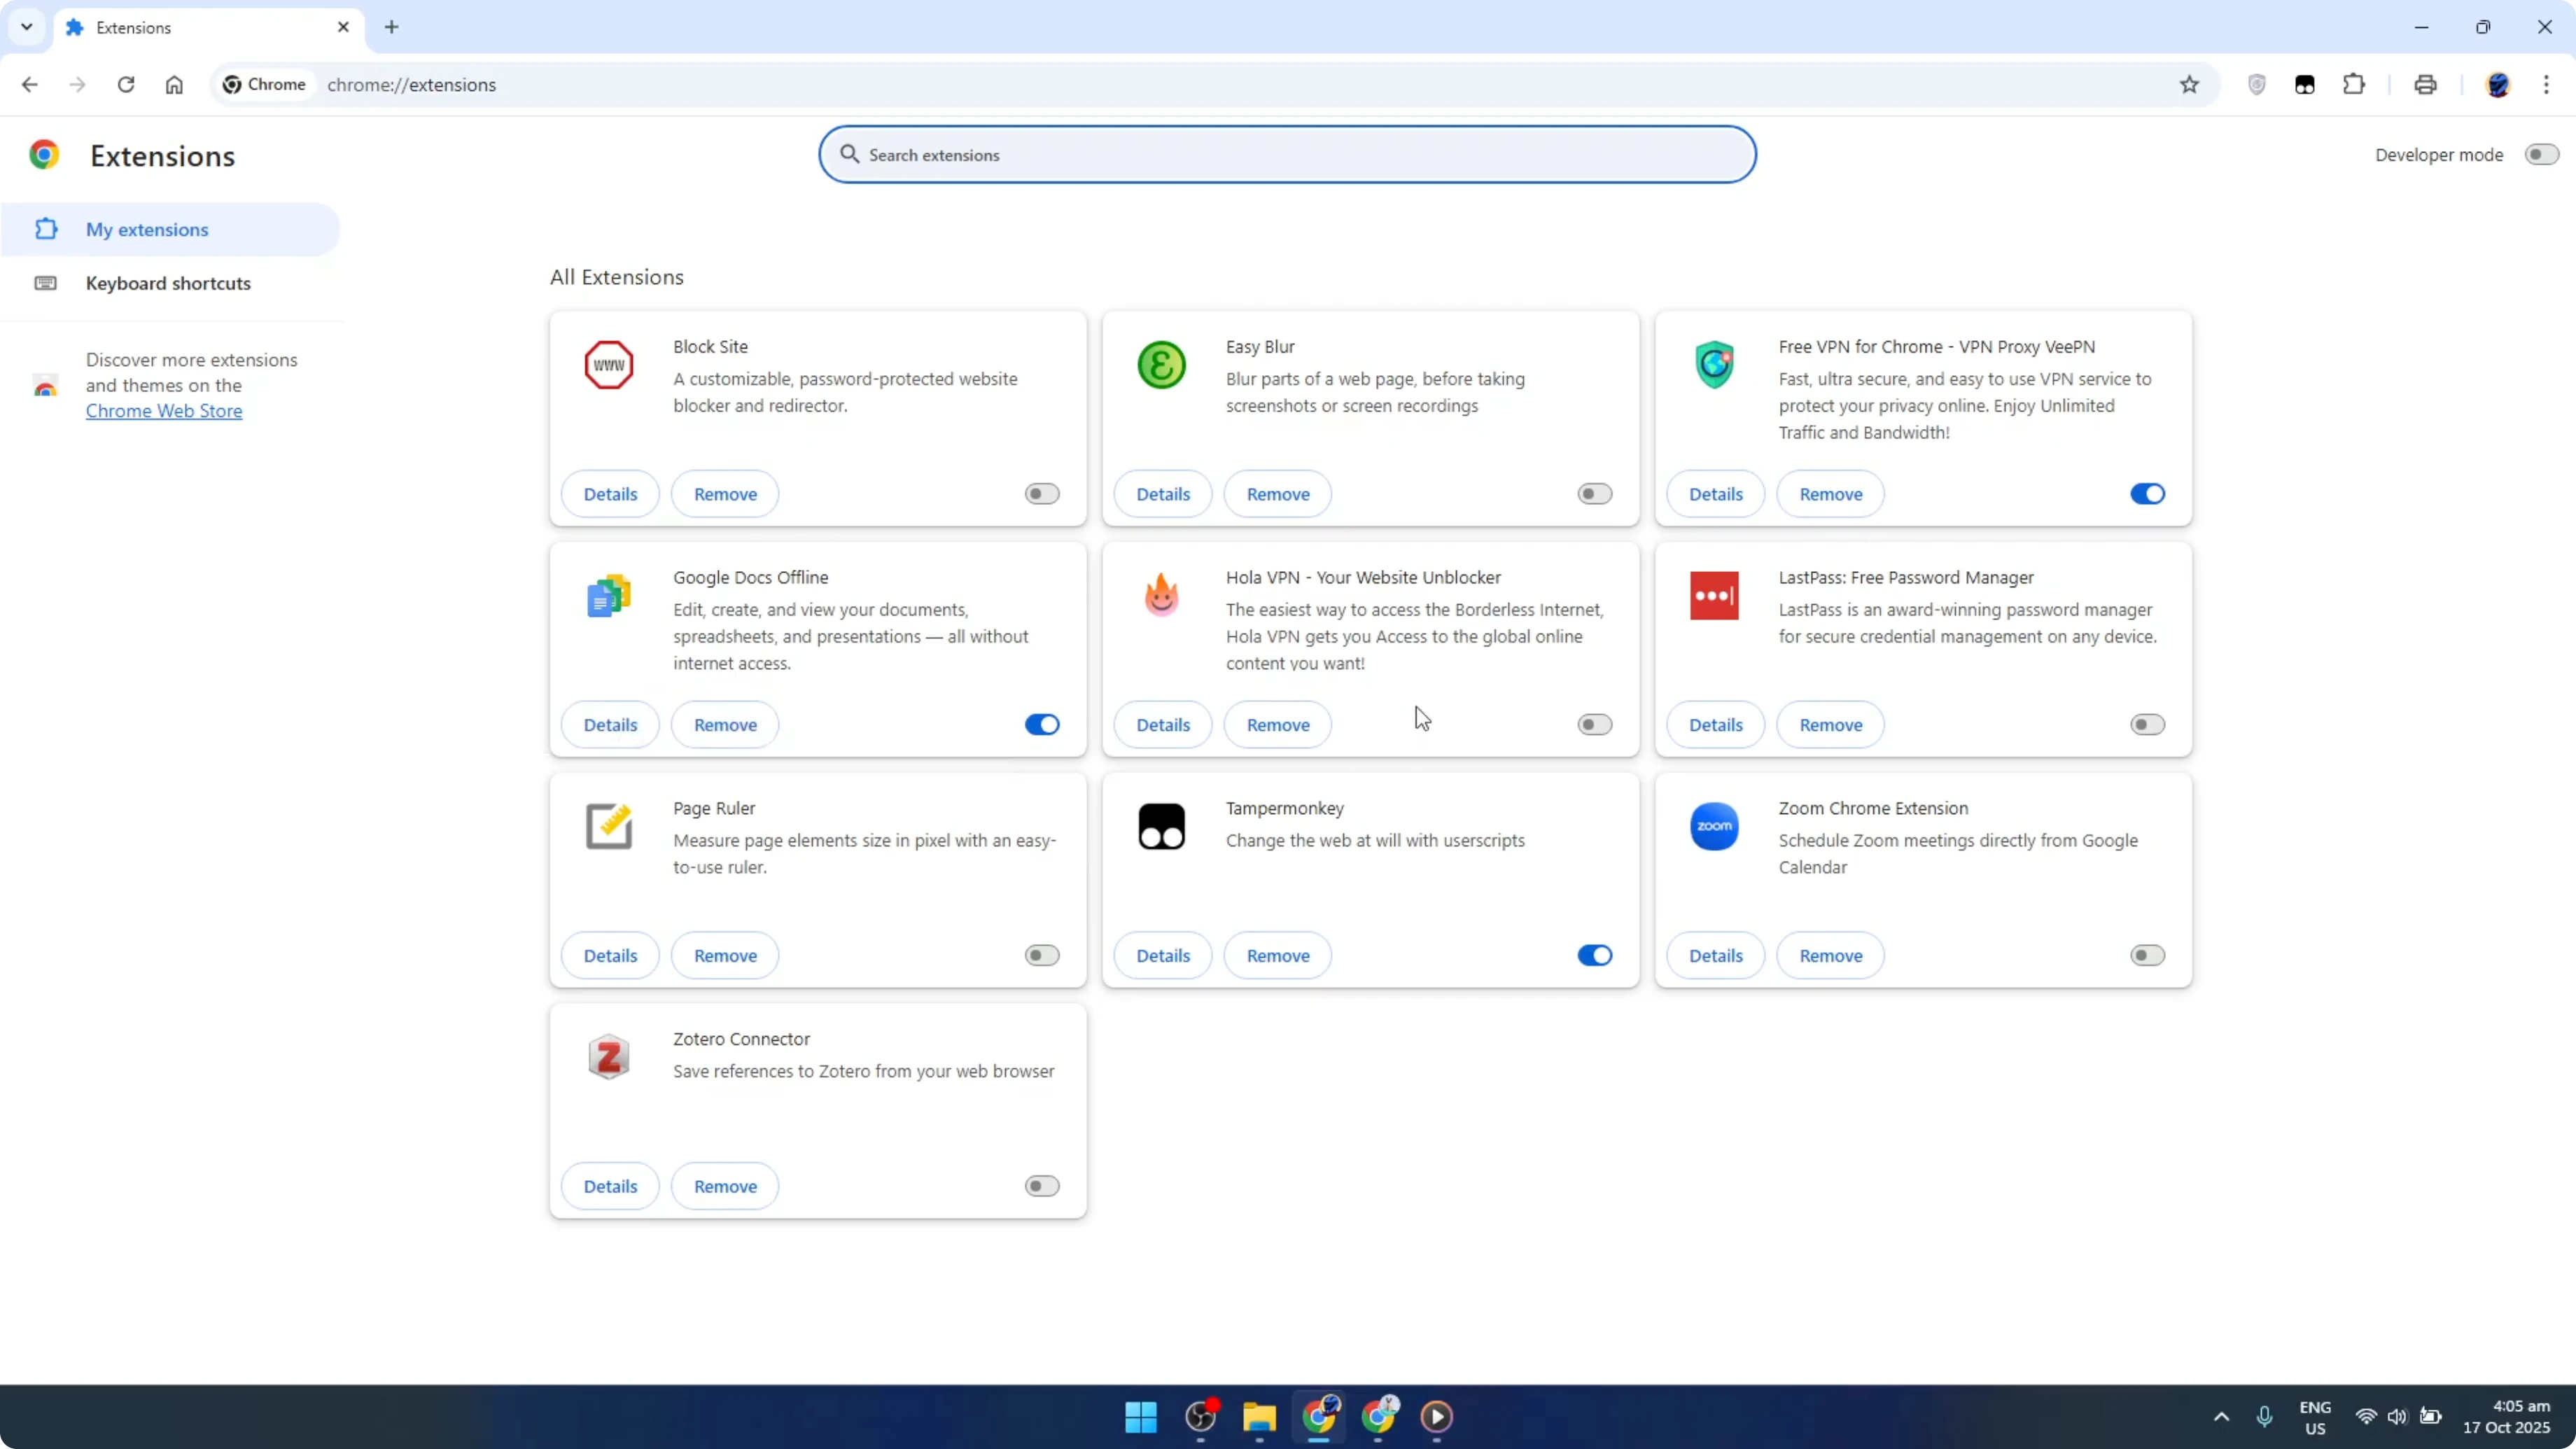Click the Search extensions field
2576x1449 pixels.
[x=1287, y=155]
